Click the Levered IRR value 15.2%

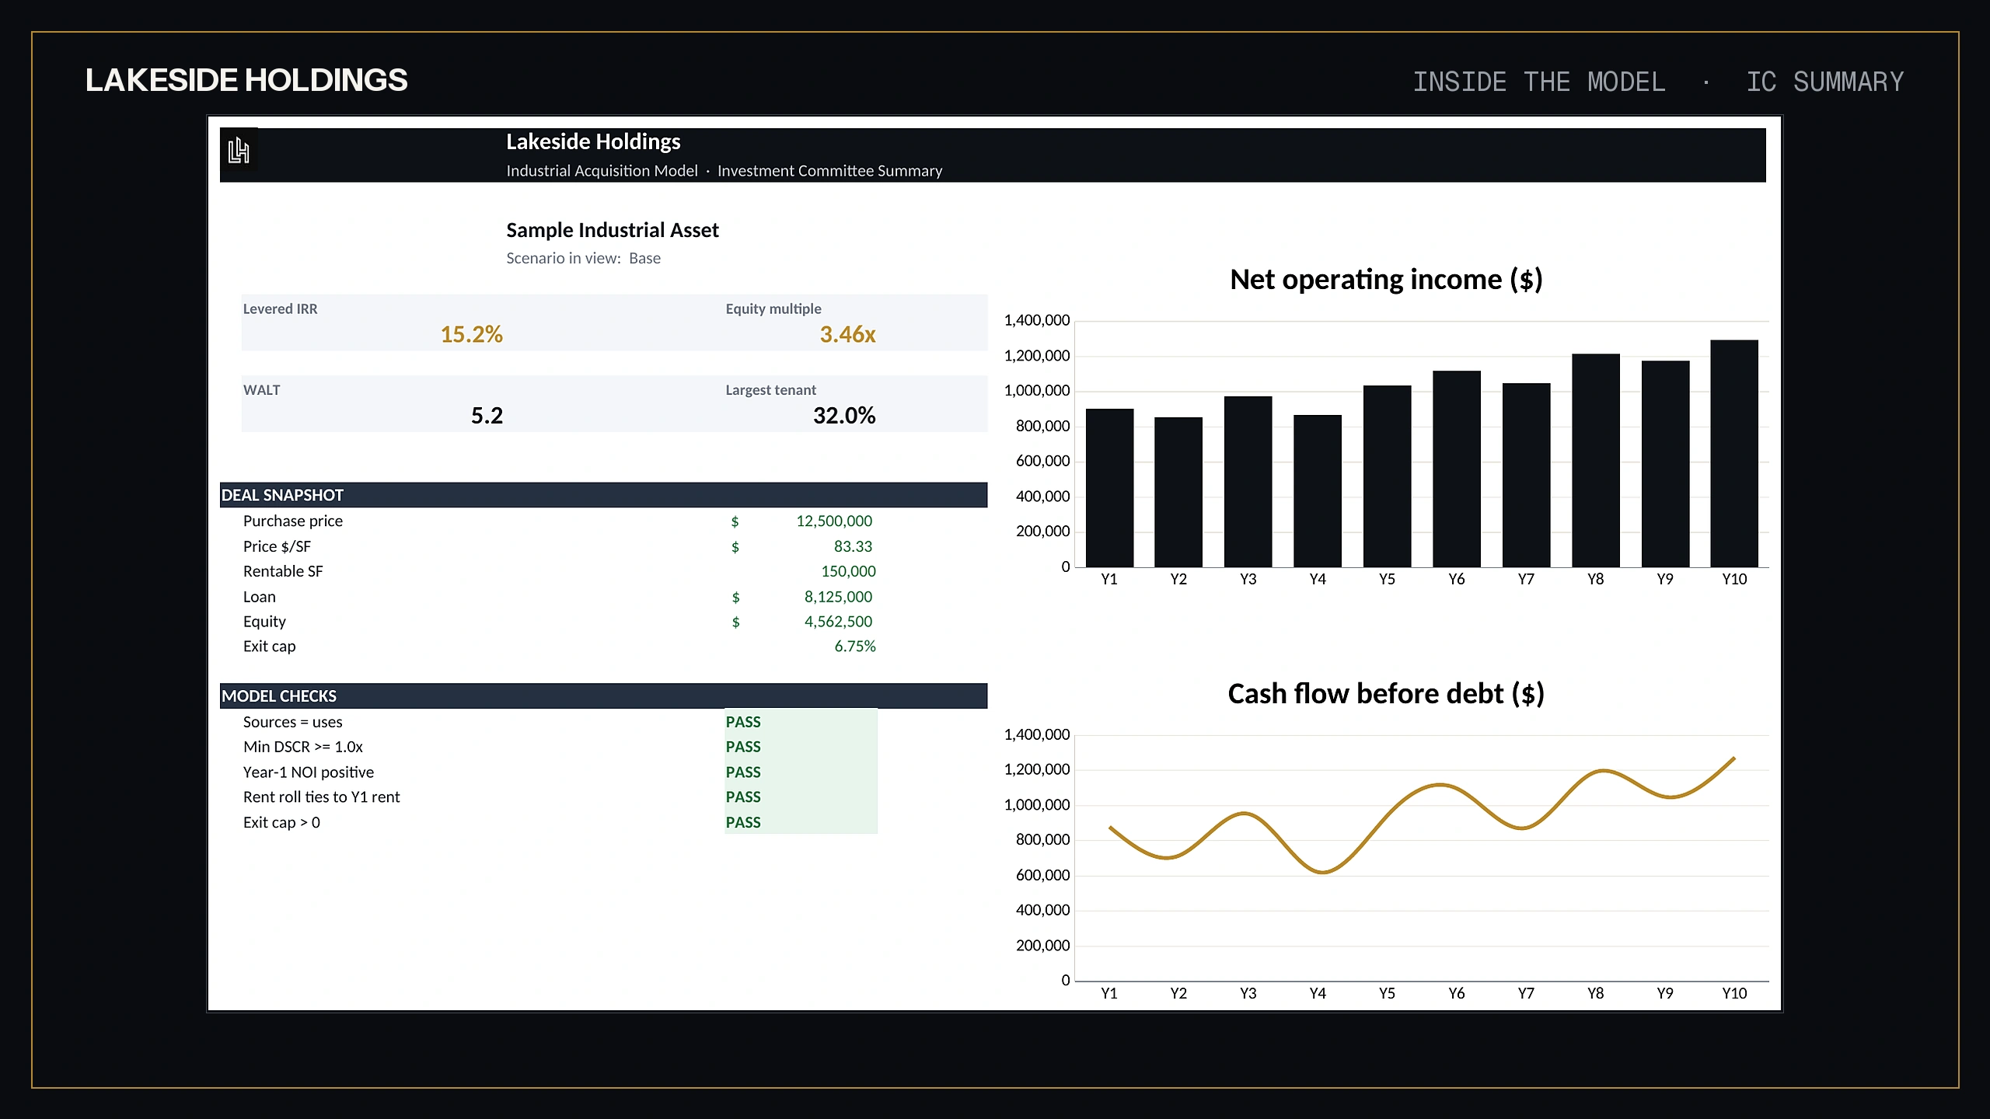tap(471, 334)
